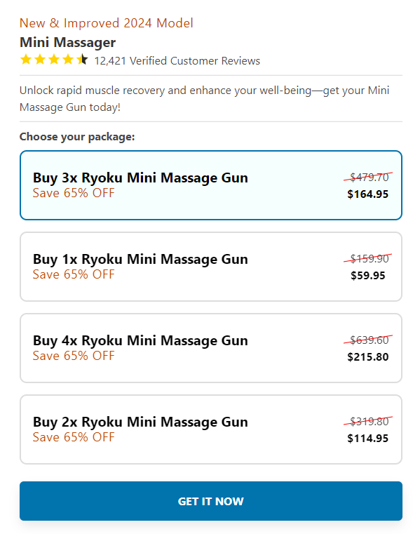Click the fourth gold rating star

[68, 60]
